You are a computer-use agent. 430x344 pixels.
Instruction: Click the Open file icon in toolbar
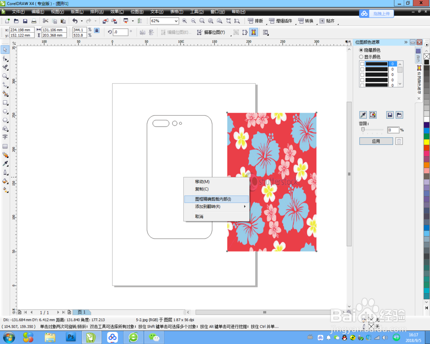(16, 21)
